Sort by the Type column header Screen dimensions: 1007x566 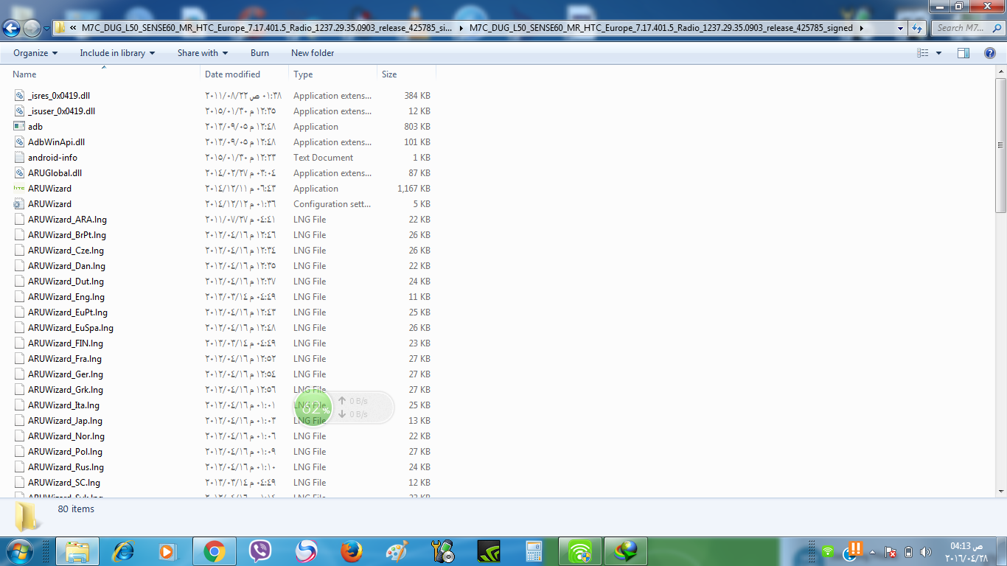pyautogui.click(x=332, y=74)
